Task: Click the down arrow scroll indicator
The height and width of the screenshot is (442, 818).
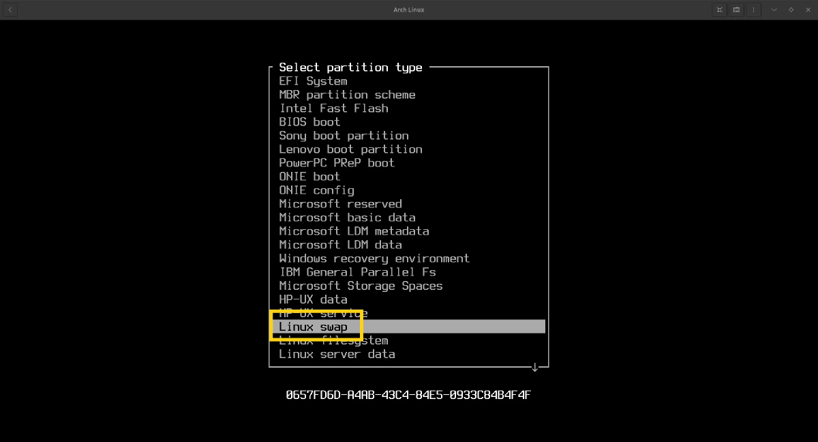Action: pyautogui.click(x=535, y=368)
